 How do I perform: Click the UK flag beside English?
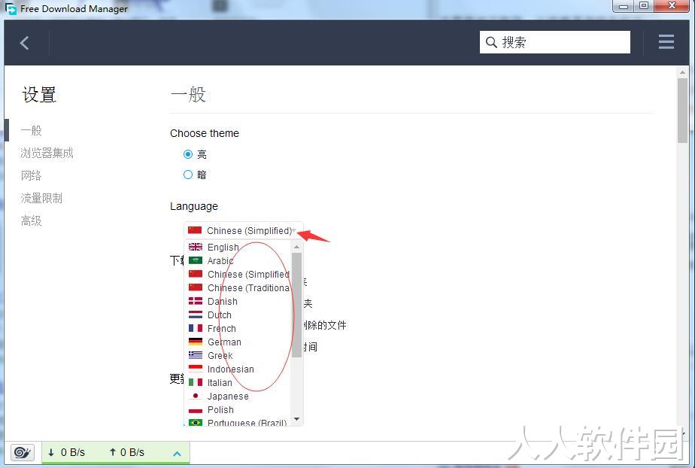pyautogui.click(x=196, y=247)
